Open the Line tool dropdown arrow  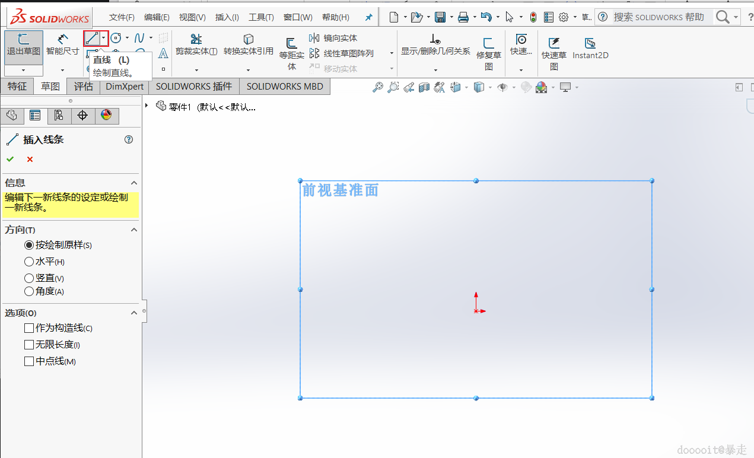pos(104,39)
